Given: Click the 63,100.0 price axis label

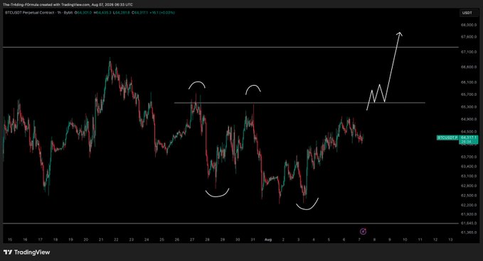Looking at the screenshot, I should click(469, 177).
